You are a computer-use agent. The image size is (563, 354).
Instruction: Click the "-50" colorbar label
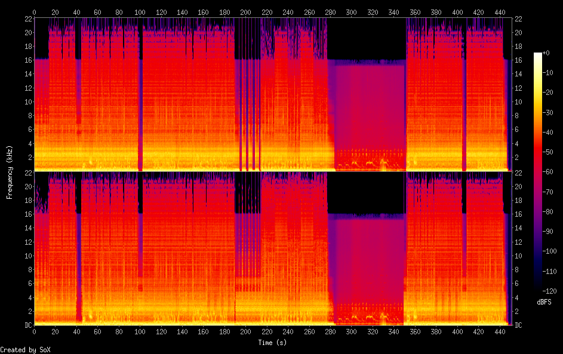coord(547,152)
